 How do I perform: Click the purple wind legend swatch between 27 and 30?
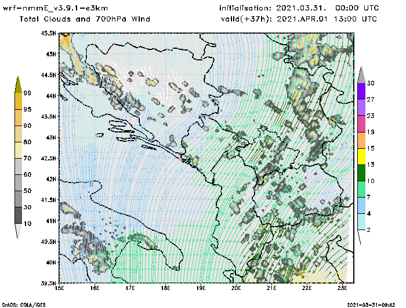pyautogui.click(x=361, y=91)
